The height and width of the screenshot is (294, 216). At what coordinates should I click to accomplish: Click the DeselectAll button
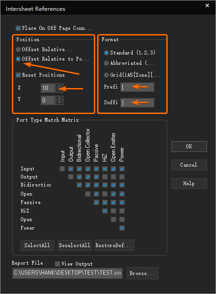point(75,245)
